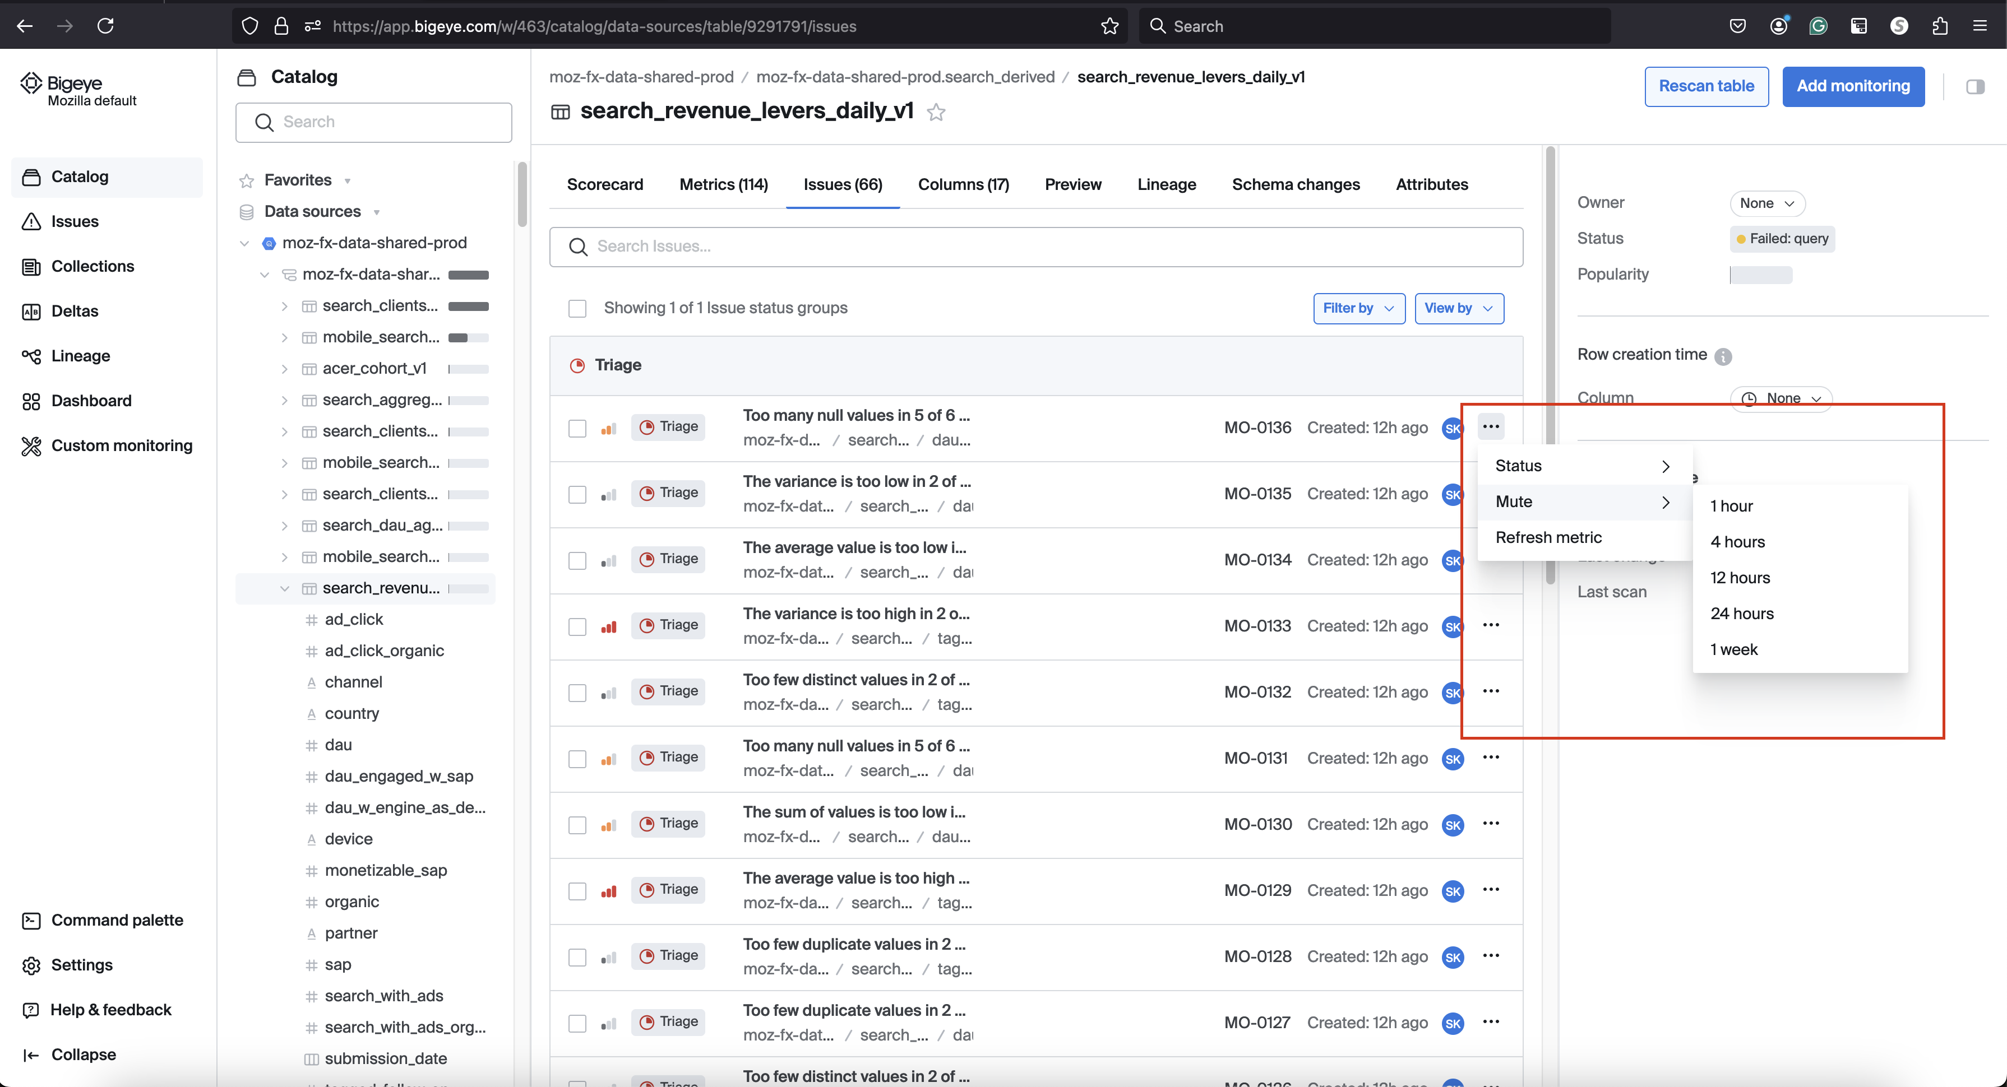2007x1087 pixels.
Task: Choose 24 hours from Mute submenu
Action: (1741, 614)
